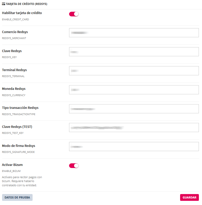Click the Terminal Redsys text box
This screenshot has width=202, height=205.
(134, 71)
